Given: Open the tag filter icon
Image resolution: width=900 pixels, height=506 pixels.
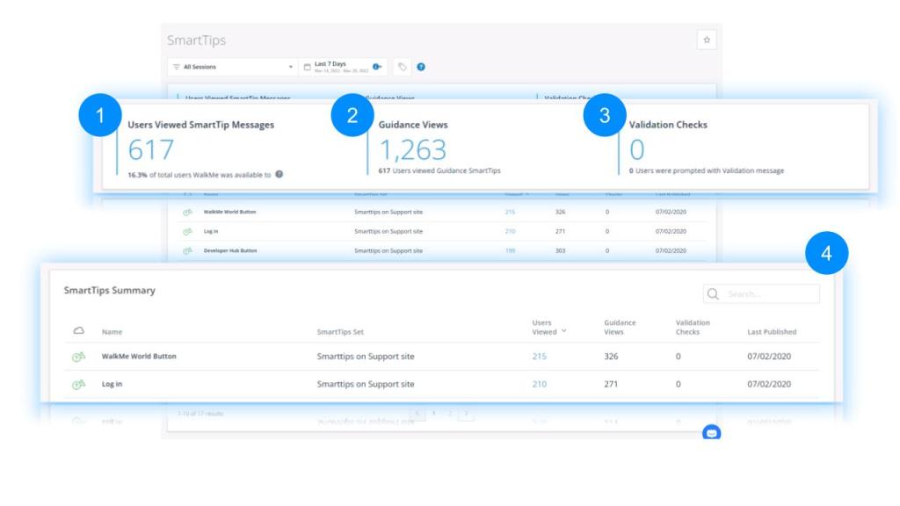Looking at the screenshot, I should (x=402, y=67).
